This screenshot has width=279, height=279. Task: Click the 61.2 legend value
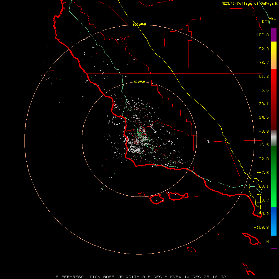[264, 76]
